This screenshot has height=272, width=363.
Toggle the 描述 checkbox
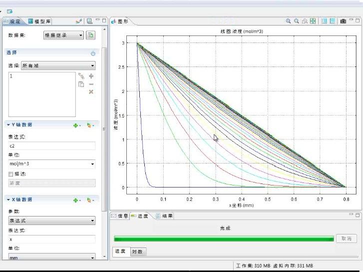coord(10,174)
